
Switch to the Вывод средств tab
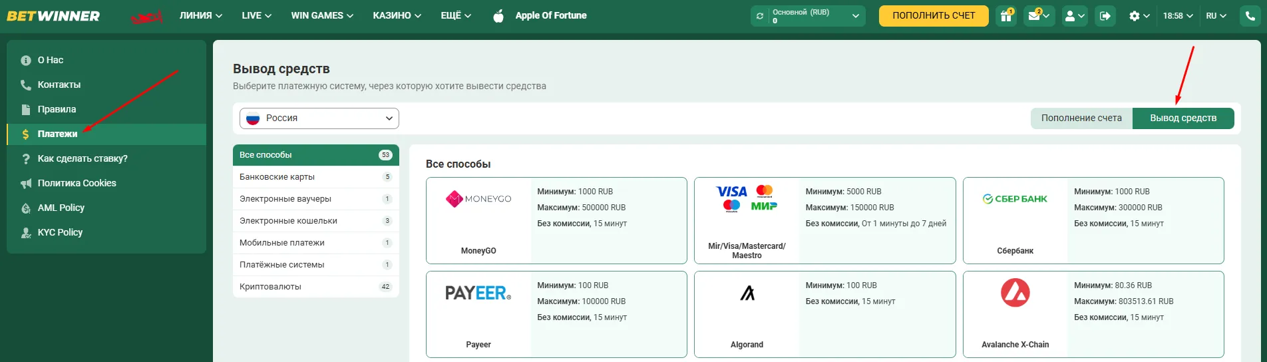pos(1183,118)
